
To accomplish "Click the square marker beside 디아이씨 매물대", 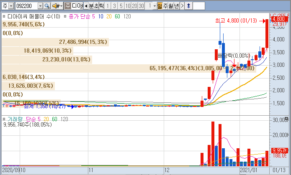I will 4,16.
